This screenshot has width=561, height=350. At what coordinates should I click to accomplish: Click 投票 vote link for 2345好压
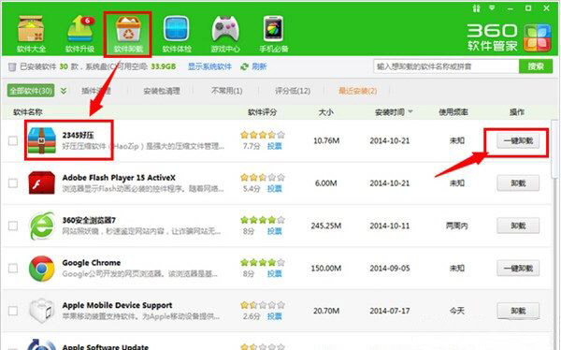click(274, 146)
